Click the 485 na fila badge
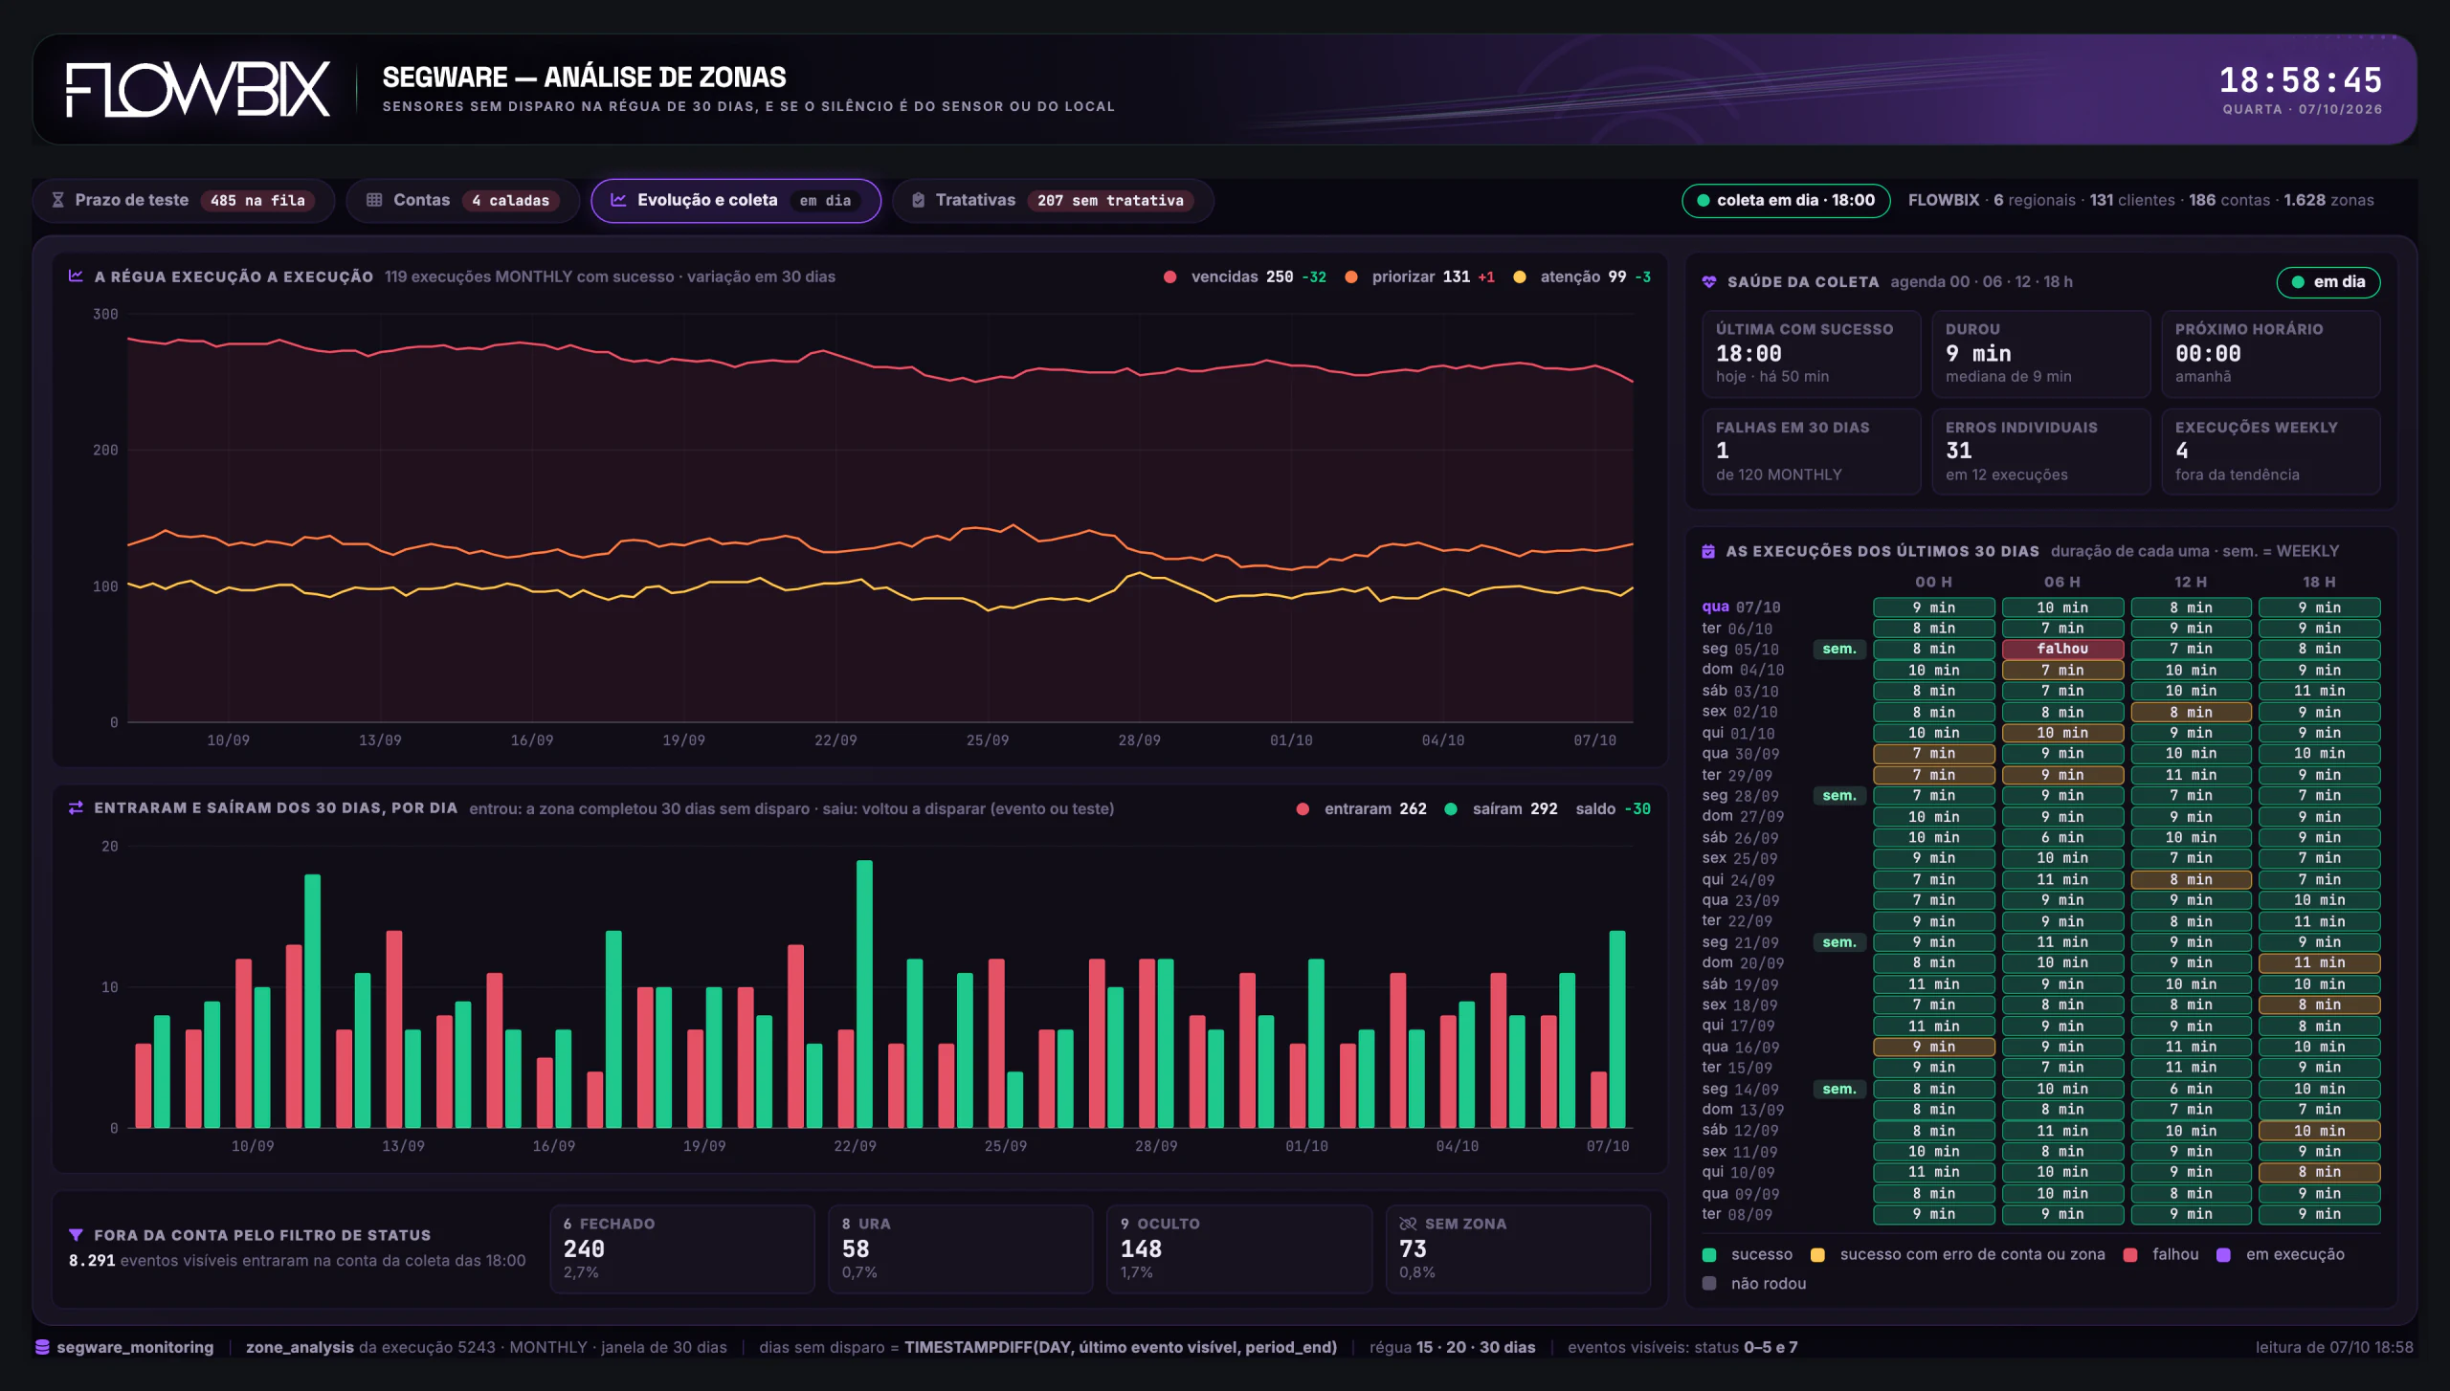2450x1391 pixels. coord(258,201)
